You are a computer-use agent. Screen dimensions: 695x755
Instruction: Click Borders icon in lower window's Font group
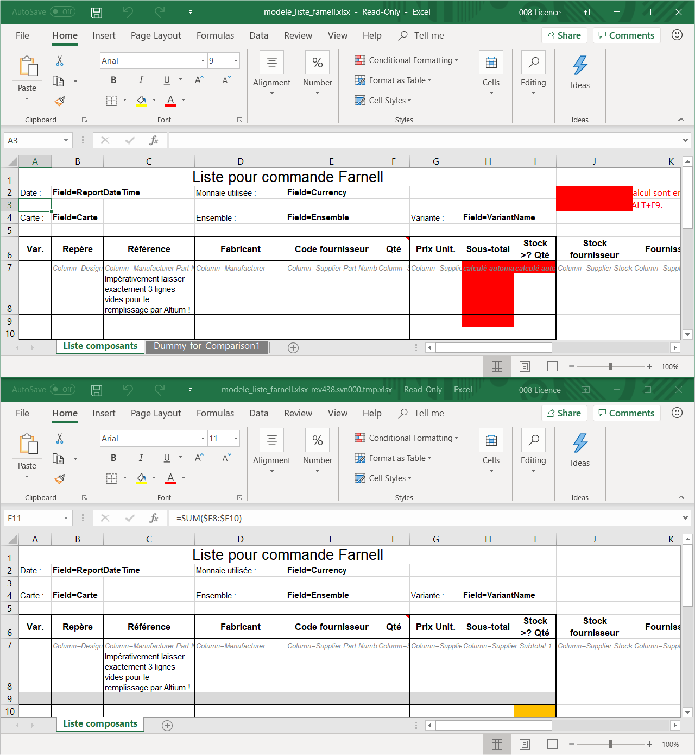coord(111,478)
